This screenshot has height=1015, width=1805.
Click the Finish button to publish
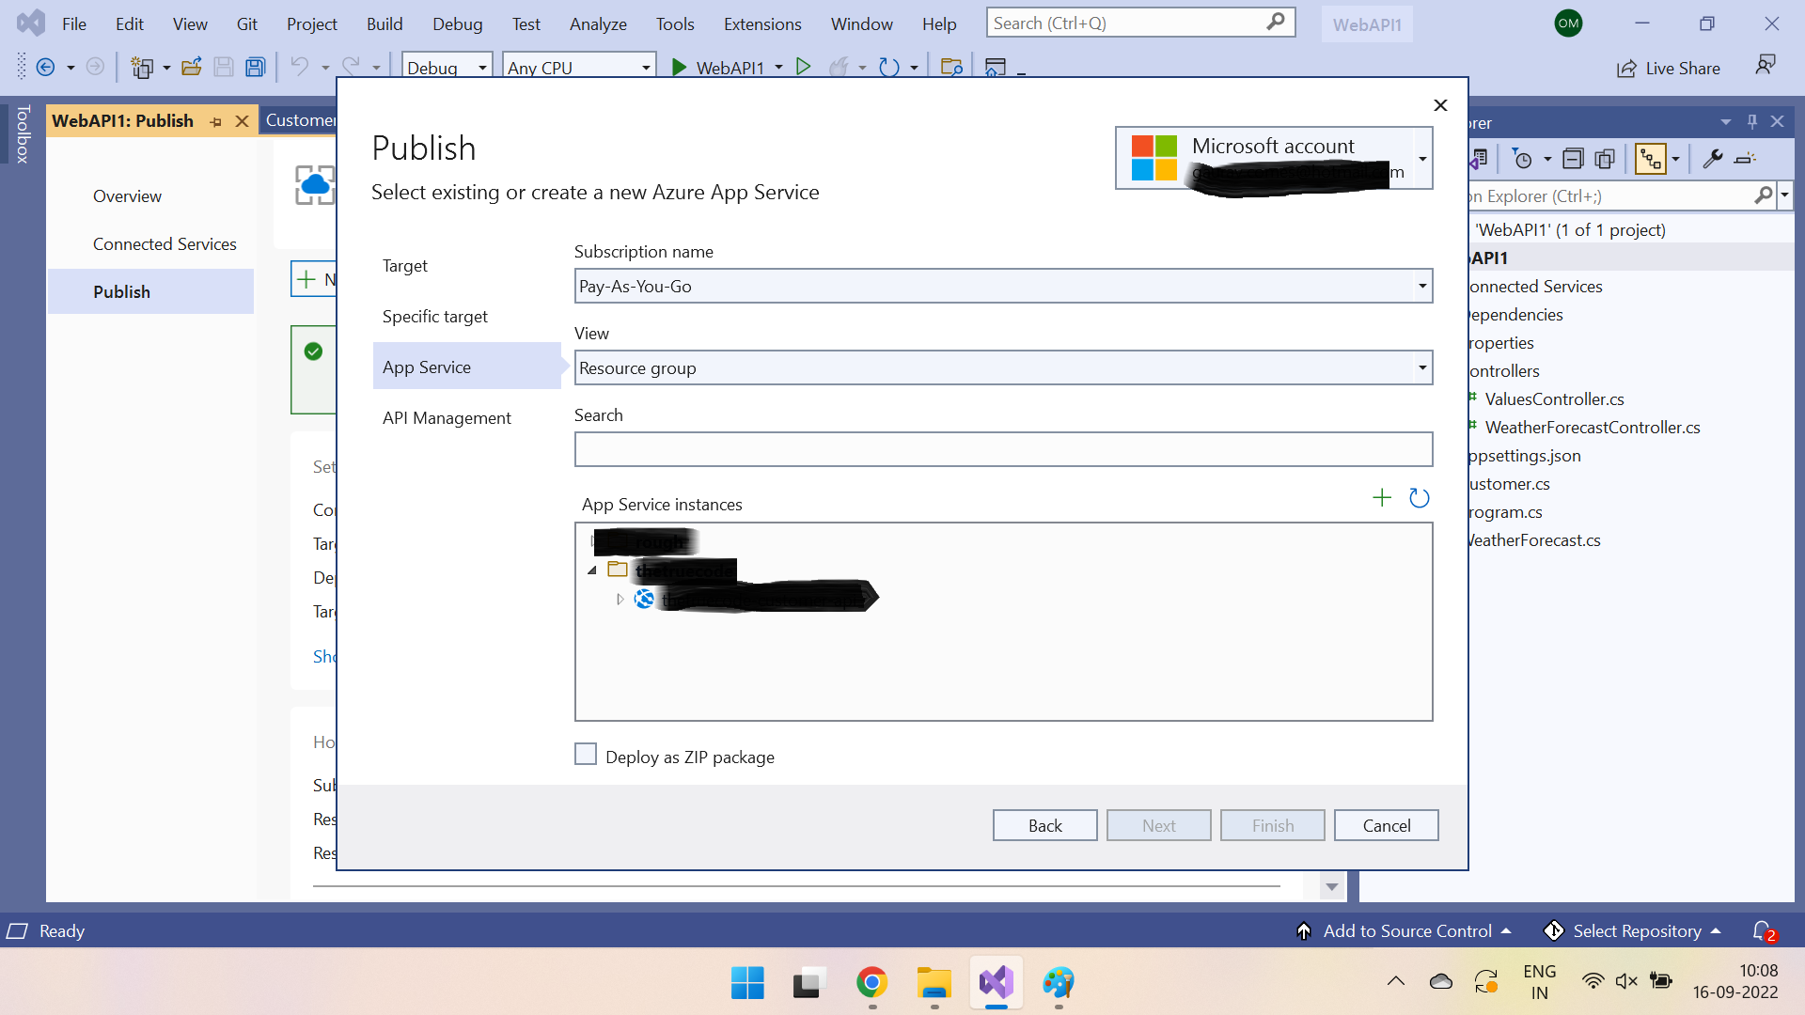click(x=1273, y=825)
